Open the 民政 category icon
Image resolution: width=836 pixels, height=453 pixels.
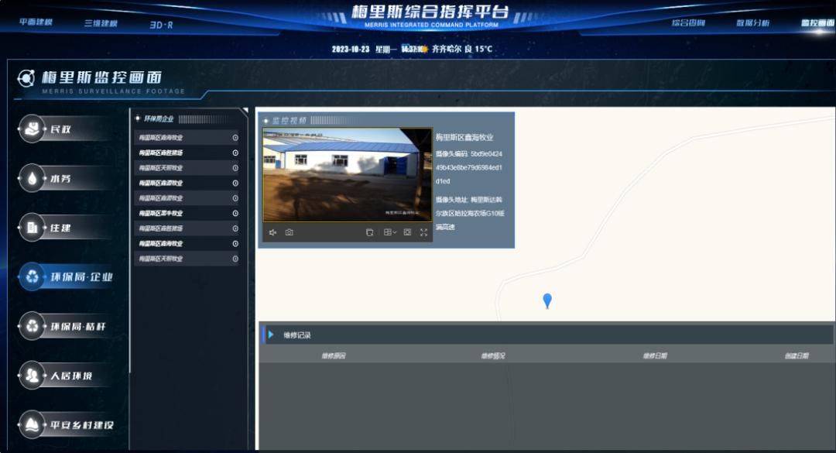[33, 129]
